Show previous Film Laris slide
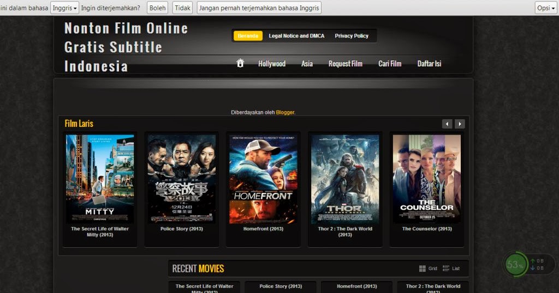559x293 pixels. [x=447, y=124]
